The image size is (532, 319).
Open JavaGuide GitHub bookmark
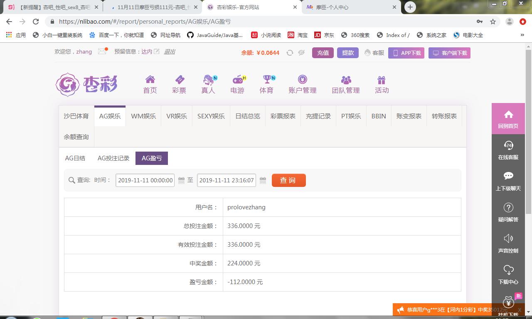click(215, 35)
